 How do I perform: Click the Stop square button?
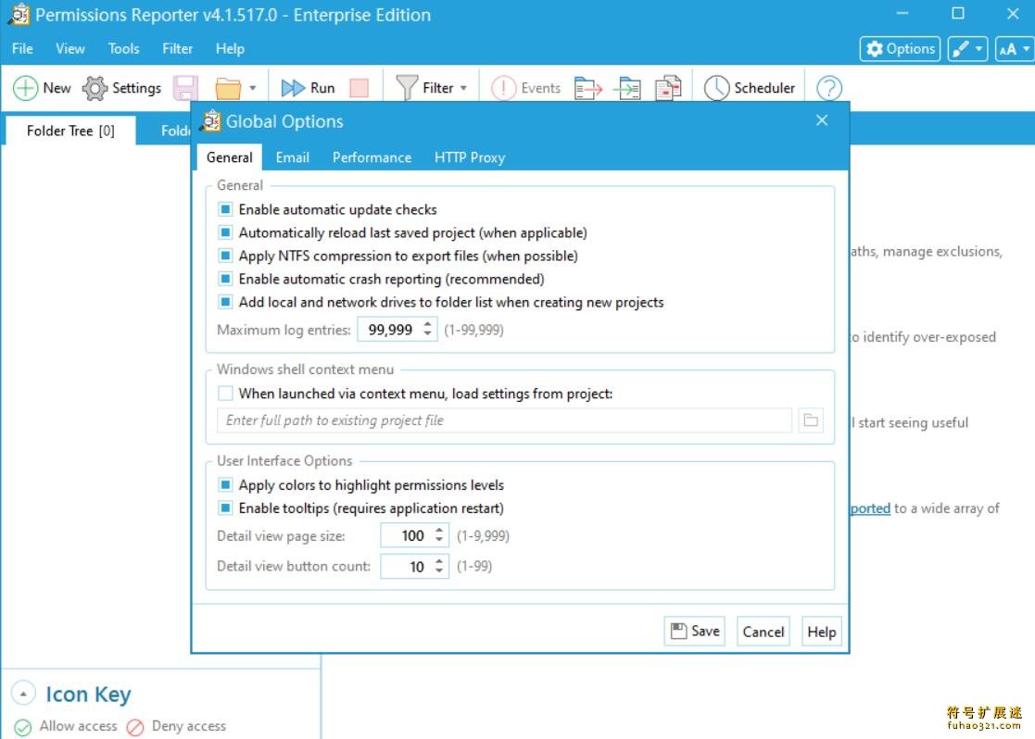(360, 88)
